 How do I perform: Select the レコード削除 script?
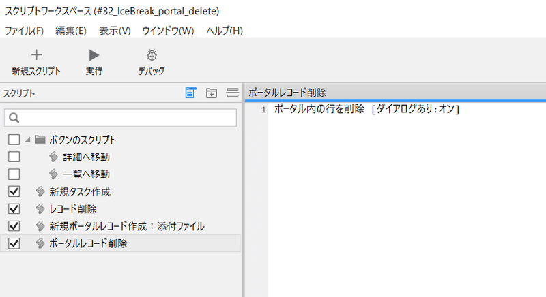pos(73,209)
